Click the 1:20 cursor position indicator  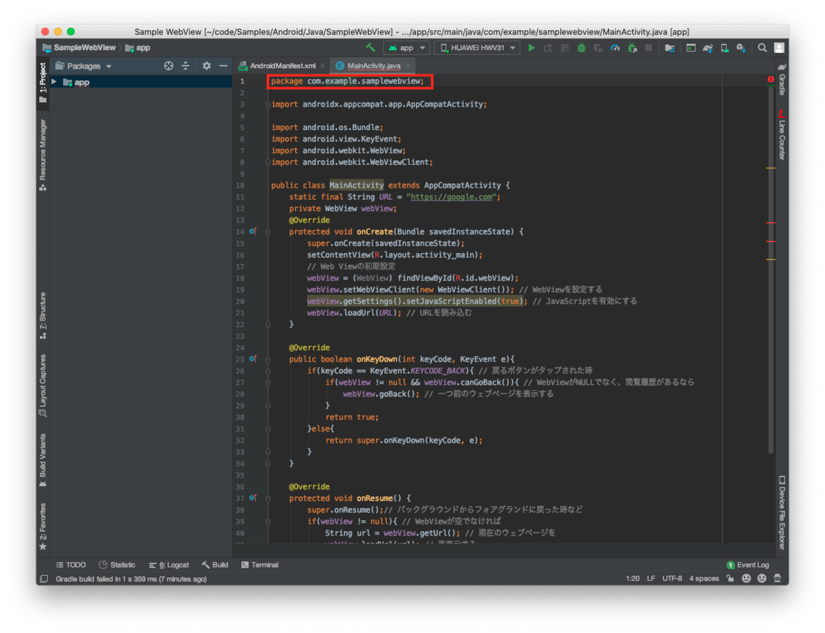click(x=632, y=579)
